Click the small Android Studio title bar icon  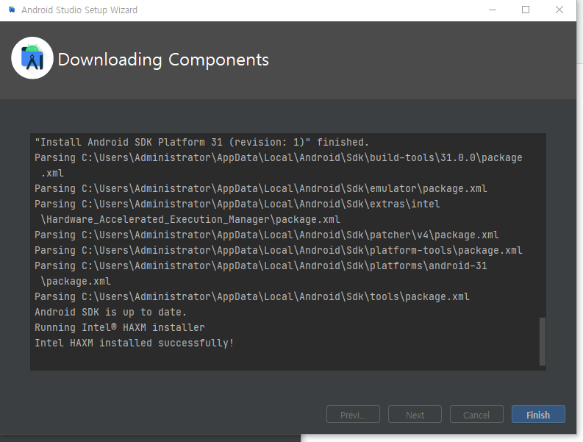(x=12, y=10)
